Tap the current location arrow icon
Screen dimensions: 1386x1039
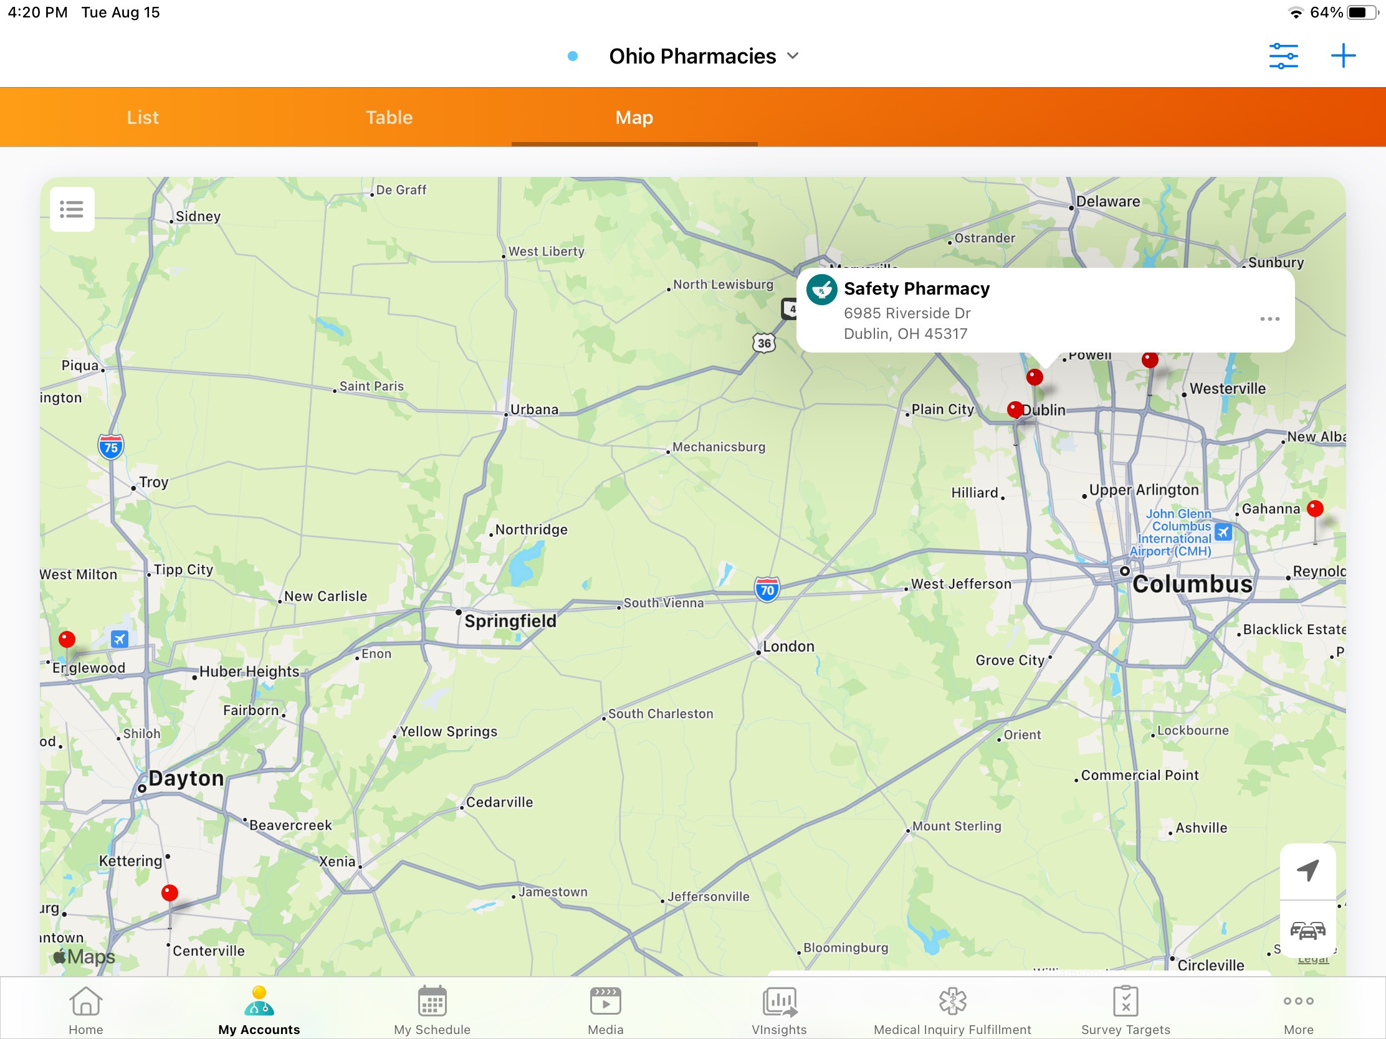point(1307,870)
